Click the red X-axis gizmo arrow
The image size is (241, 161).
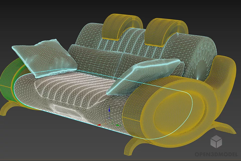coord(99,125)
